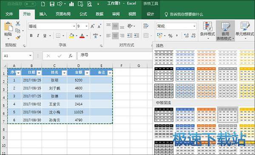Open 单元格样式 cell styles button
Image resolution: width=255 pixels, height=155 pixels.
coord(245,30)
